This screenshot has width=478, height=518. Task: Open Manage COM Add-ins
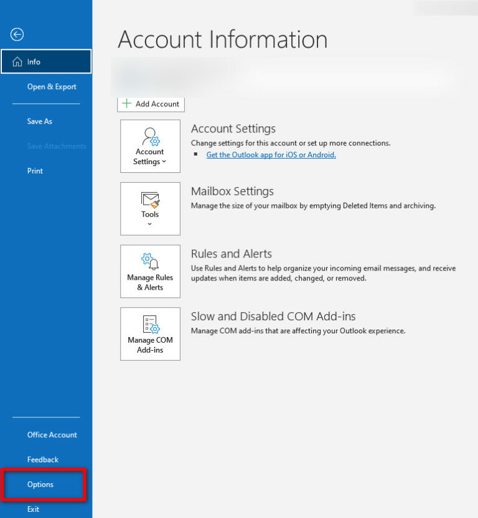(150, 334)
